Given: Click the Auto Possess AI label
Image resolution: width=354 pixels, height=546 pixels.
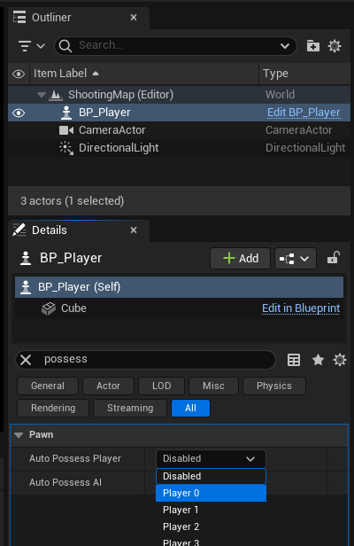Looking at the screenshot, I should click(x=65, y=482).
